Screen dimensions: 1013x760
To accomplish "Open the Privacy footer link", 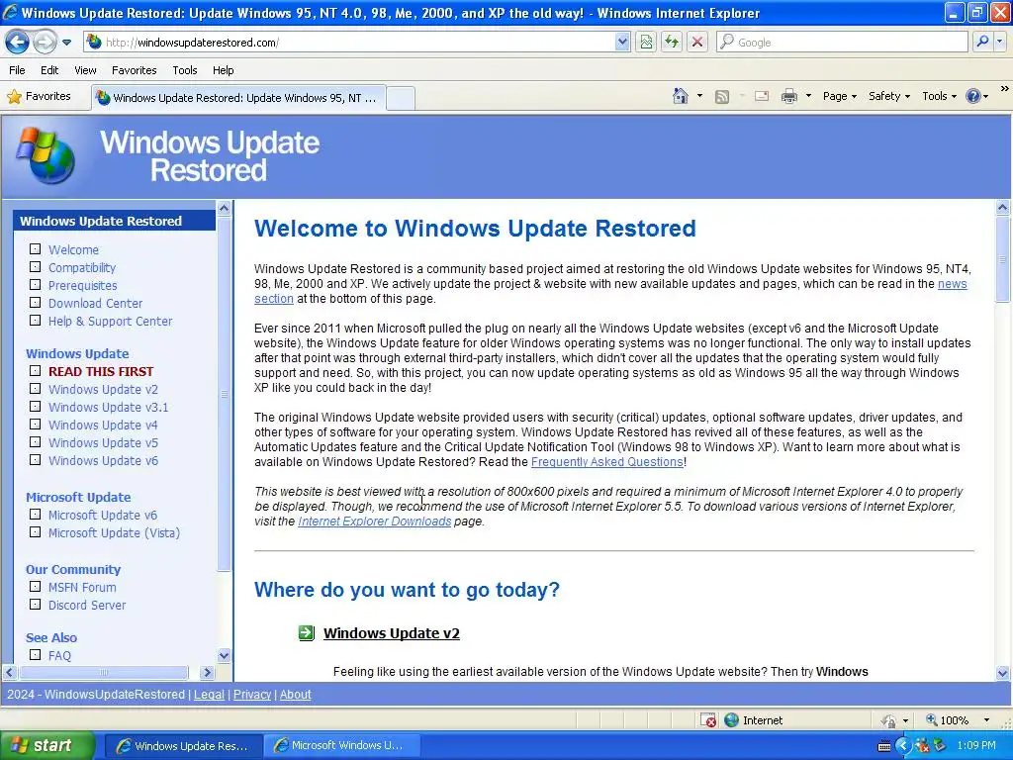I will click(x=252, y=694).
